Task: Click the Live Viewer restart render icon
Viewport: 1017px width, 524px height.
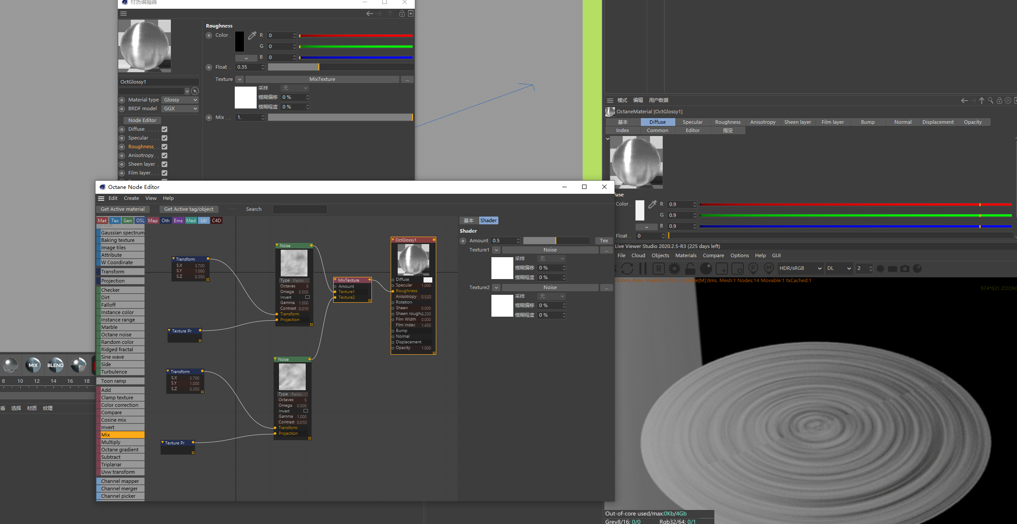Action: [x=627, y=269]
